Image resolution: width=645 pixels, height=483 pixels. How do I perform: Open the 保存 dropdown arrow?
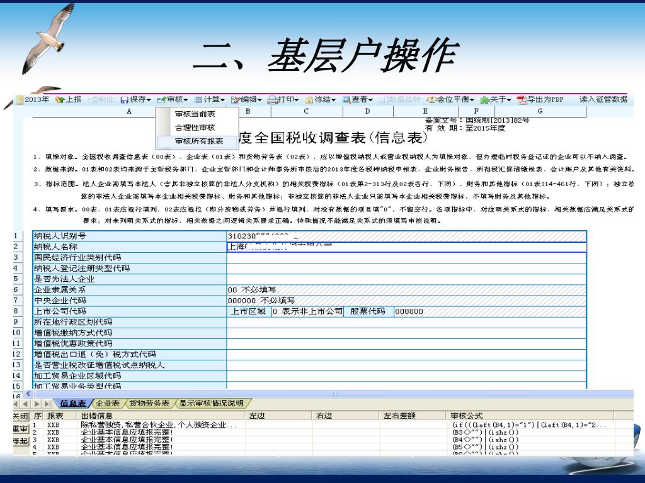point(149,100)
